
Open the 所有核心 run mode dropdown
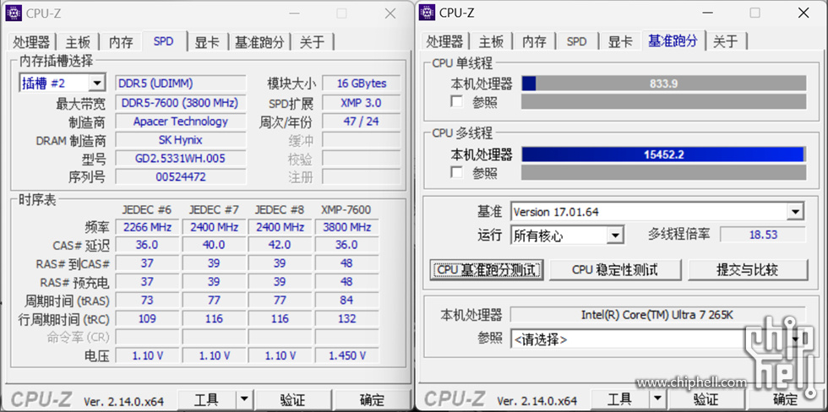click(x=615, y=236)
